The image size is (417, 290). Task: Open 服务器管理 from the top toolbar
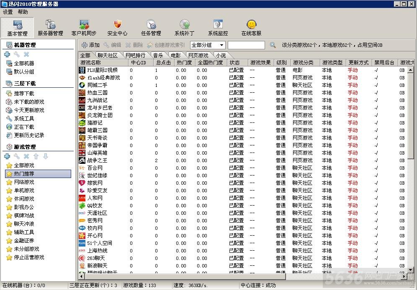[51, 28]
